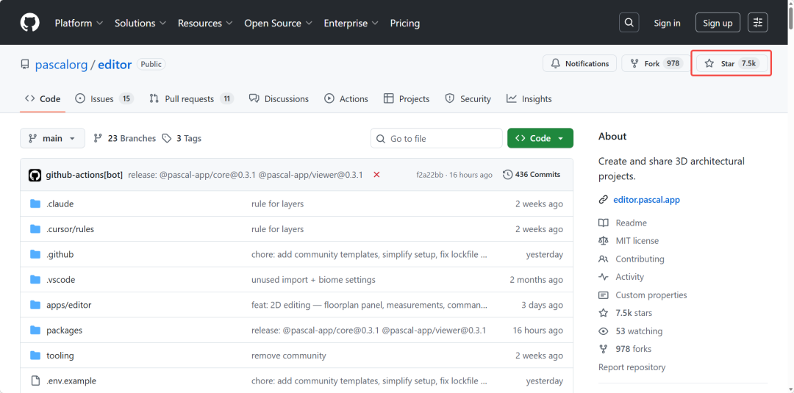Expand the Enterprise menu
Image resolution: width=794 pixels, height=393 pixels.
[x=351, y=23]
